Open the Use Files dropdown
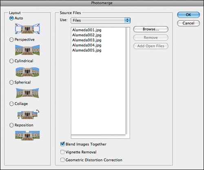The width and height of the screenshot is (204, 170). click(100, 20)
